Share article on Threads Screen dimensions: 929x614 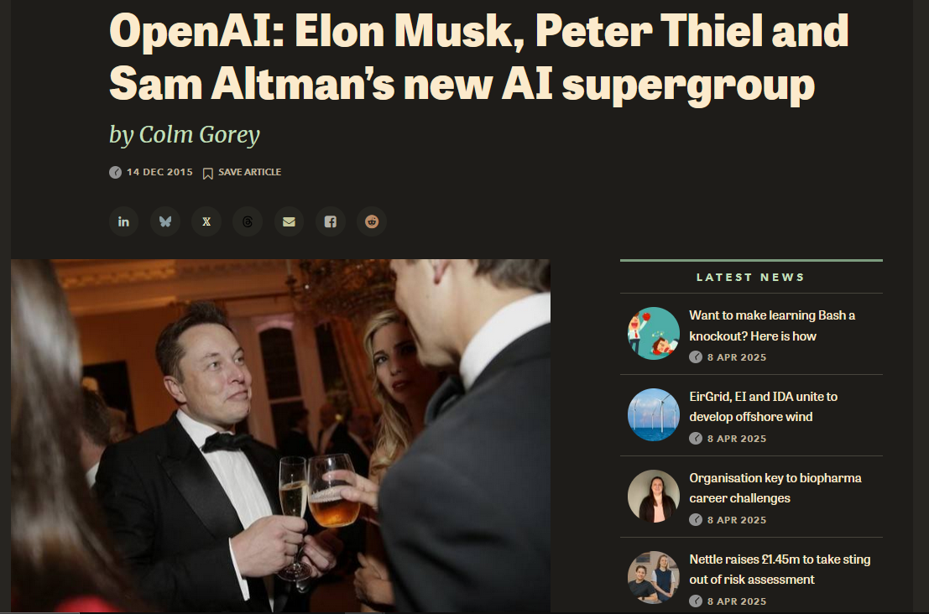(x=248, y=221)
